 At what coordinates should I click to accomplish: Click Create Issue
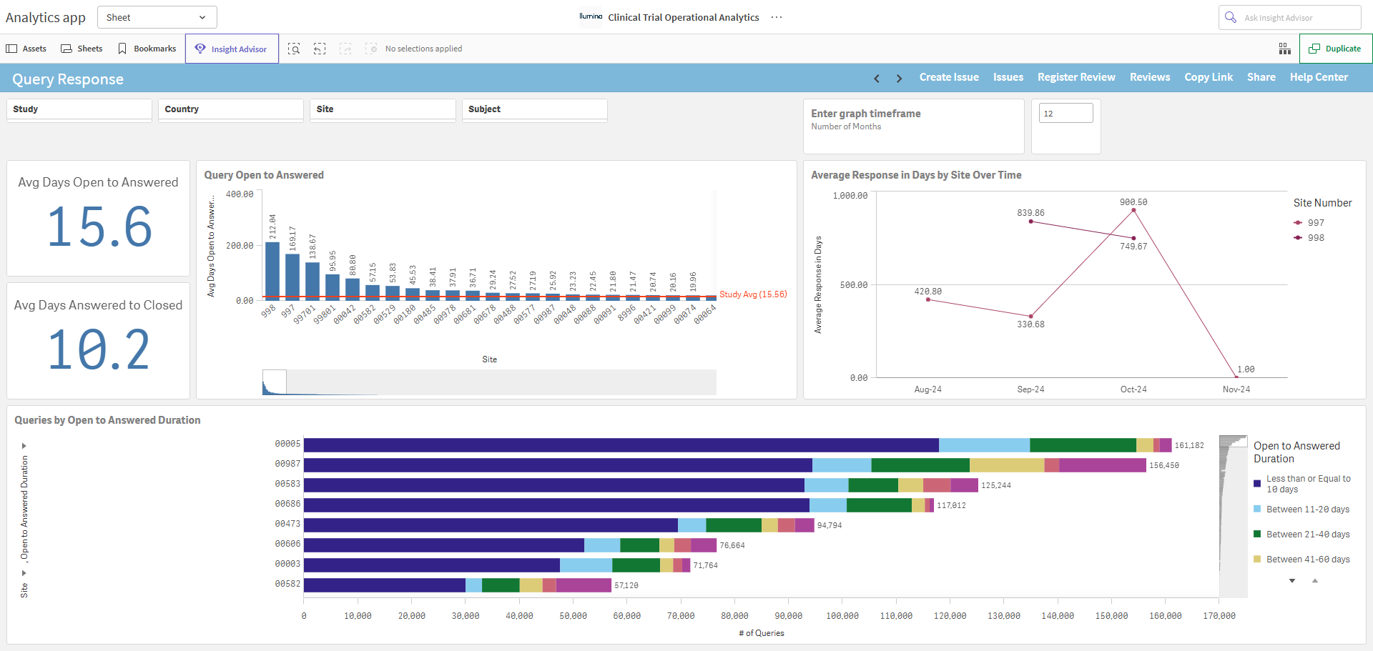pos(949,77)
